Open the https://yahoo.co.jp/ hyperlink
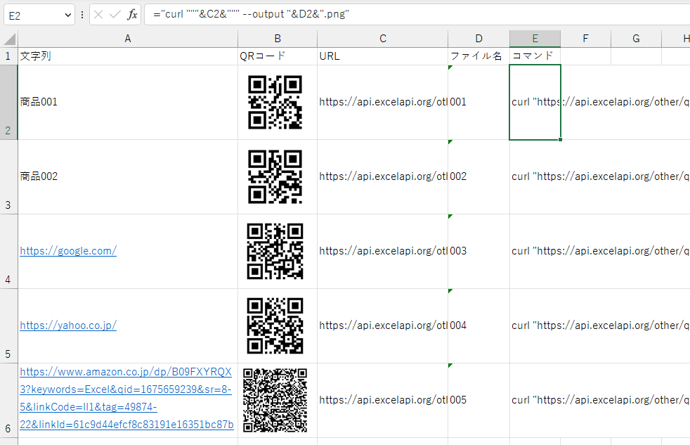 pyautogui.click(x=68, y=325)
